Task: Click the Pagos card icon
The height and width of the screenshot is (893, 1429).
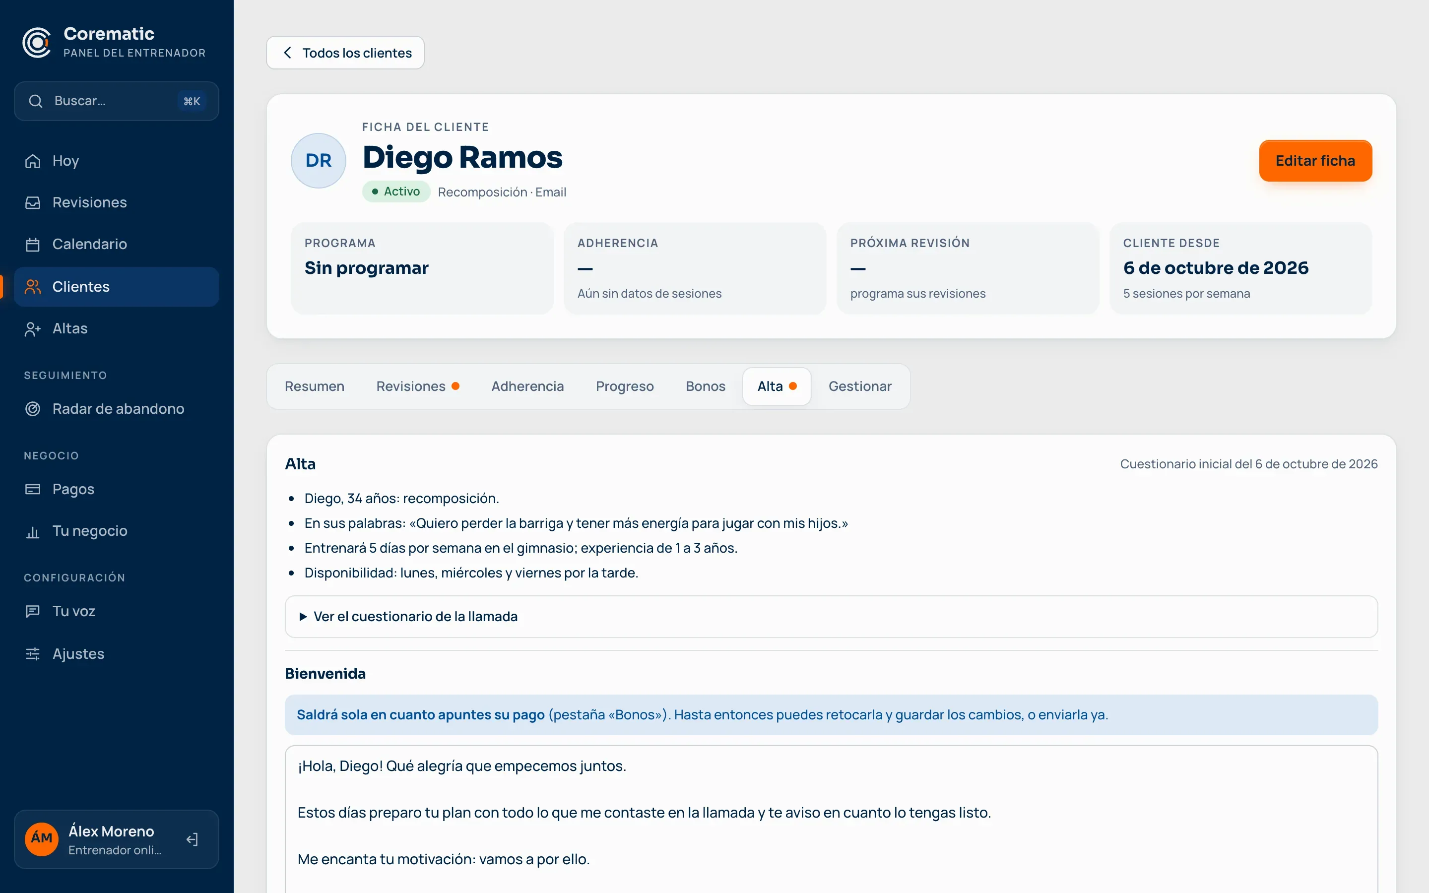Action: point(32,489)
